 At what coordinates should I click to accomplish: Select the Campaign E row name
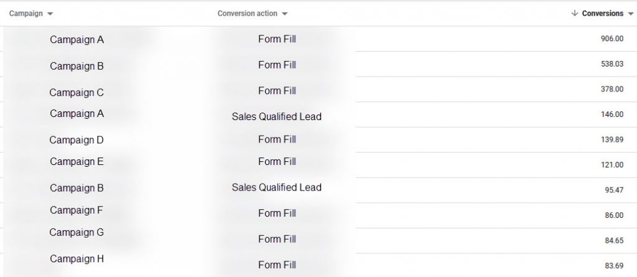pyautogui.click(x=77, y=162)
